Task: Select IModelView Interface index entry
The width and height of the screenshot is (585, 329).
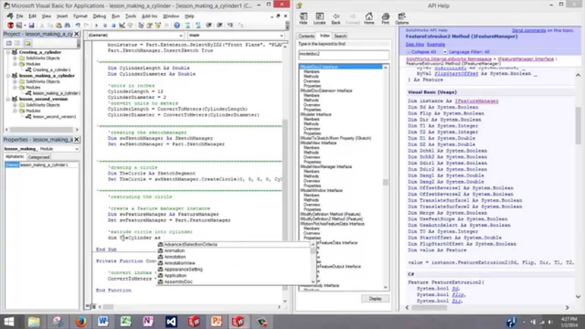Action: pyautogui.click(x=318, y=143)
